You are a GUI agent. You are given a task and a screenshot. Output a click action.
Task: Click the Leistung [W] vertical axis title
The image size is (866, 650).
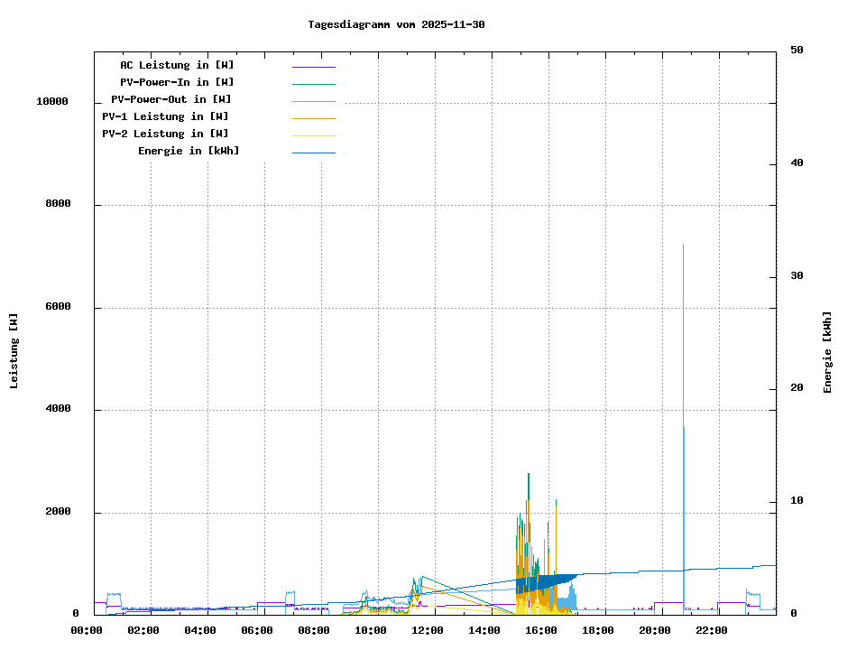click(x=14, y=351)
